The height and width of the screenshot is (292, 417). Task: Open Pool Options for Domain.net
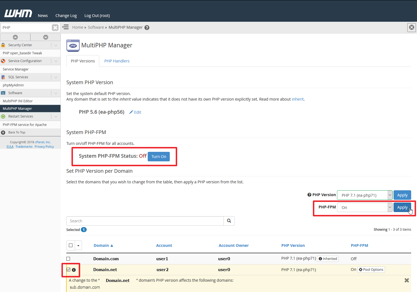(x=371, y=269)
